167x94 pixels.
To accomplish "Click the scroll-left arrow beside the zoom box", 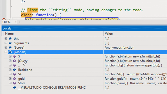I will 19,22.
